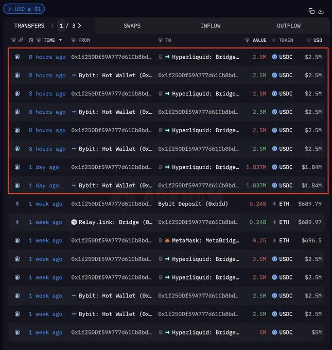
Task: Click the Ethereum chain icon in the Relay.link row
Action: click(17, 222)
